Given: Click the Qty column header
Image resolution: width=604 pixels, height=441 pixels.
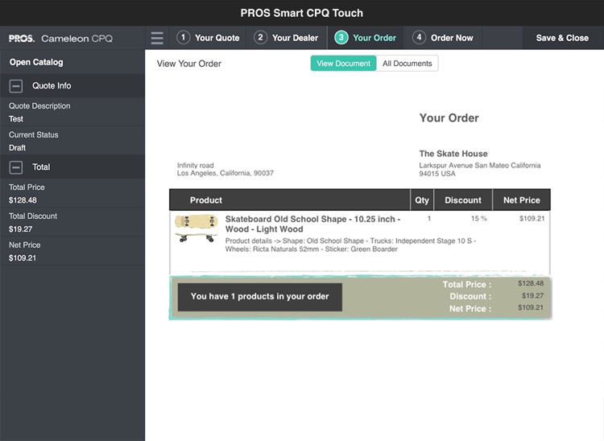Looking at the screenshot, I should click(x=422, y=200).
